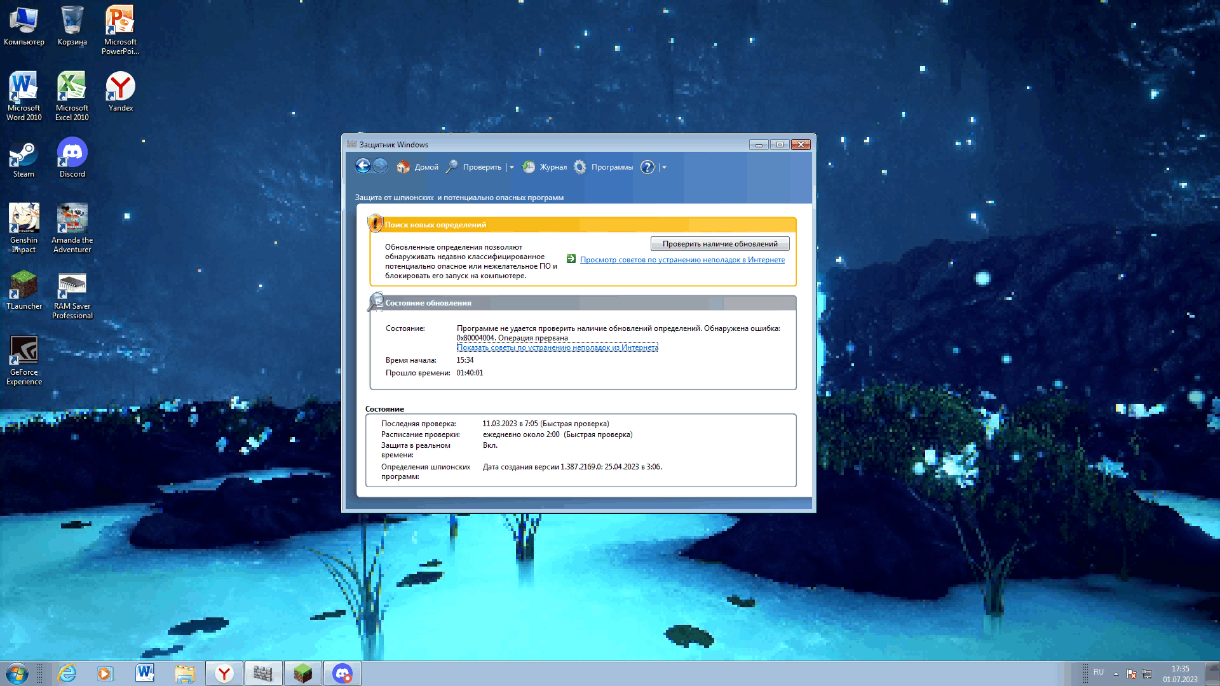Select RAM Saver Professional desktop shortcut
This screenshot has width=1220, height=686.
pyautogui.click(x=72, y=295)
